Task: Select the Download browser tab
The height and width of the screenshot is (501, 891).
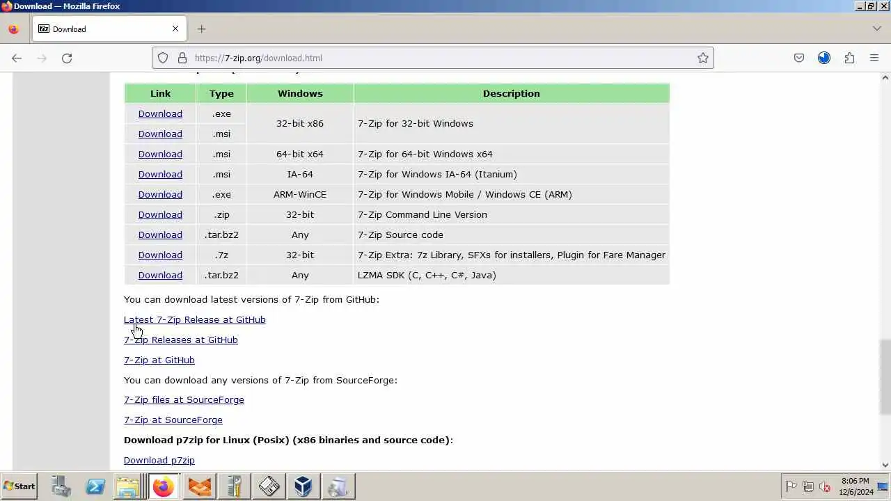Action: (109, 29)
